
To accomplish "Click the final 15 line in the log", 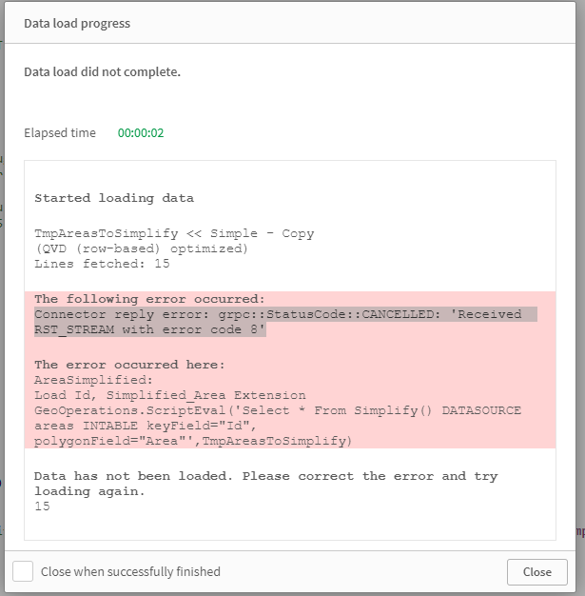I will (42, 507).
